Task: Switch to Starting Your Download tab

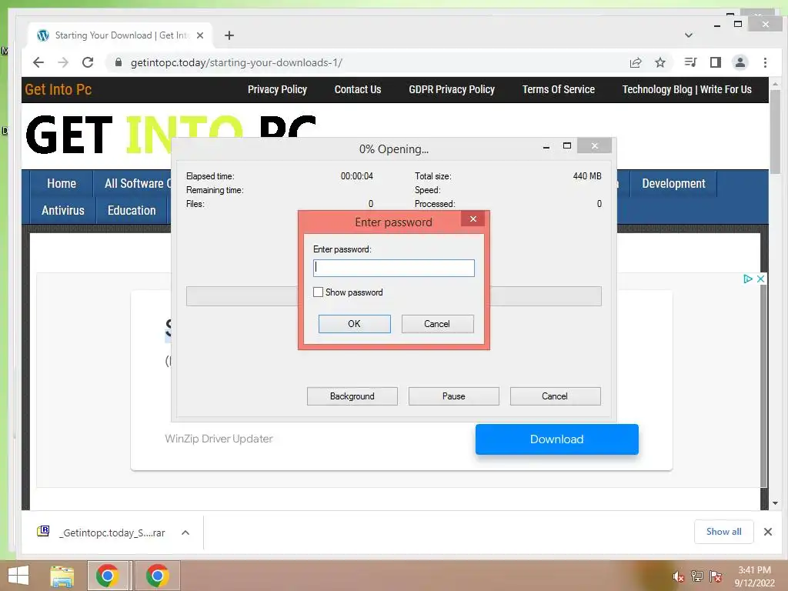Action: point(121,35)
